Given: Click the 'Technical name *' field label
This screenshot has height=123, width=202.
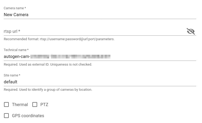Looking at the screenshot, I should pyautogui.click(x=16, y=50).
